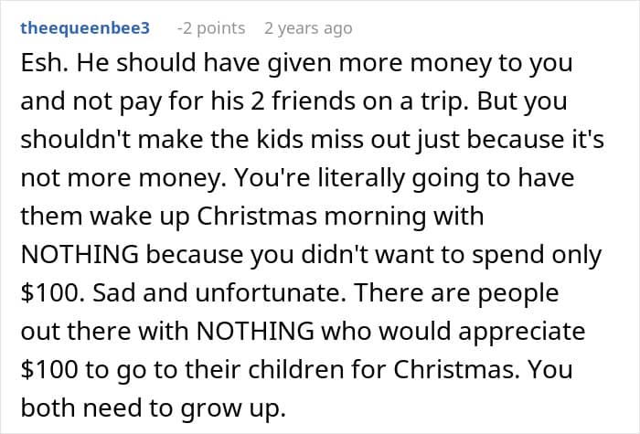This screenshot has height=434, width=640.
Task: Click the $100 before 'to go to their children'
Action: 48,369
